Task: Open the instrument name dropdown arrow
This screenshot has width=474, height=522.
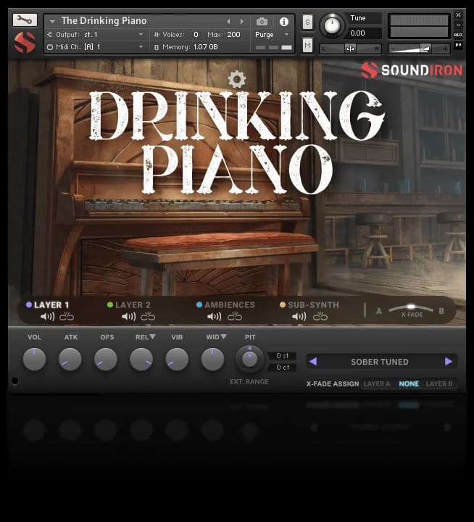Action: pyautogui.click(x=52, y=22)
